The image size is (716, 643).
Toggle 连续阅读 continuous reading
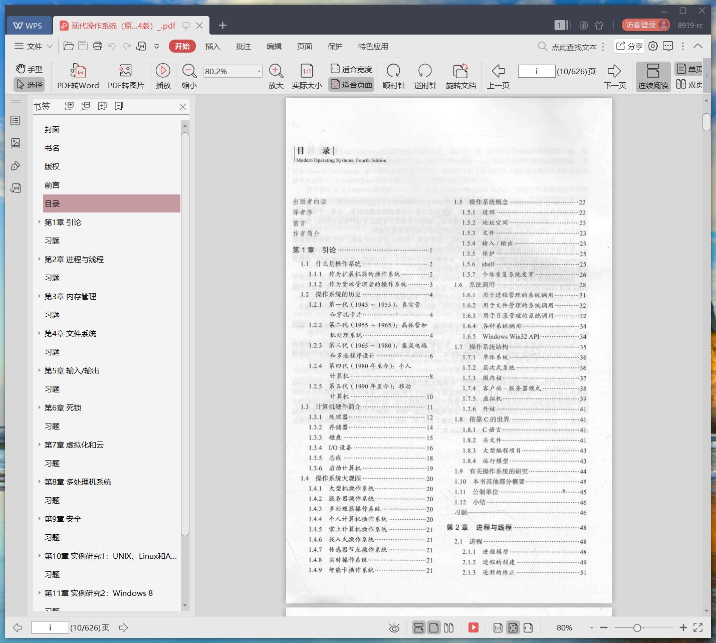tap(653, 77)
